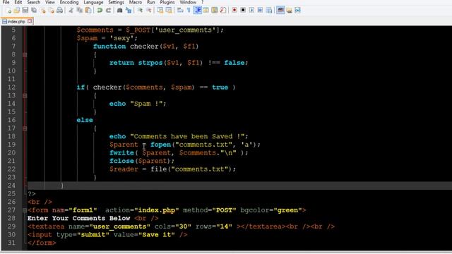Click the value="Save it" attribute
The height and width of the screenshot is (254, 452).
144,235
